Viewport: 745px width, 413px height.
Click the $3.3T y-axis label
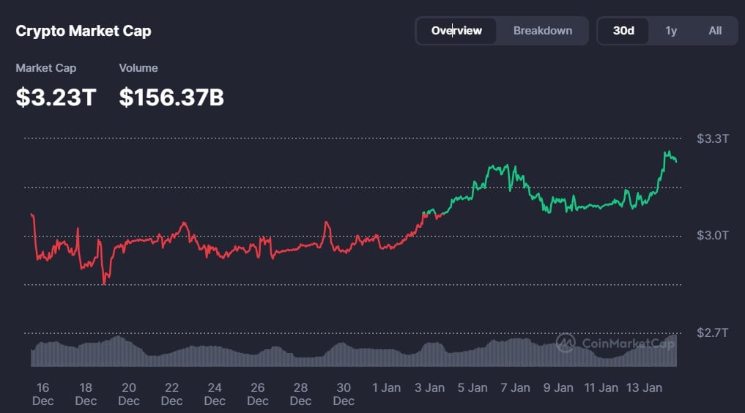click(x=712, y=138)
